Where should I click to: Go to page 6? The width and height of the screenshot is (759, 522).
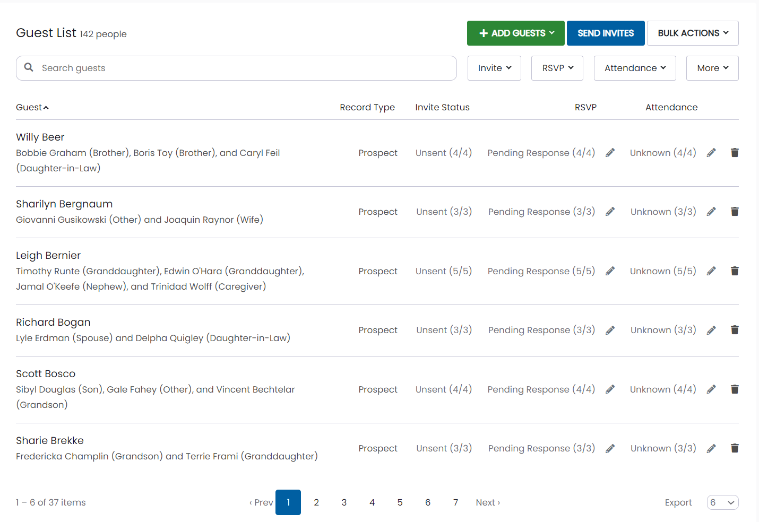tap(428, 502)
